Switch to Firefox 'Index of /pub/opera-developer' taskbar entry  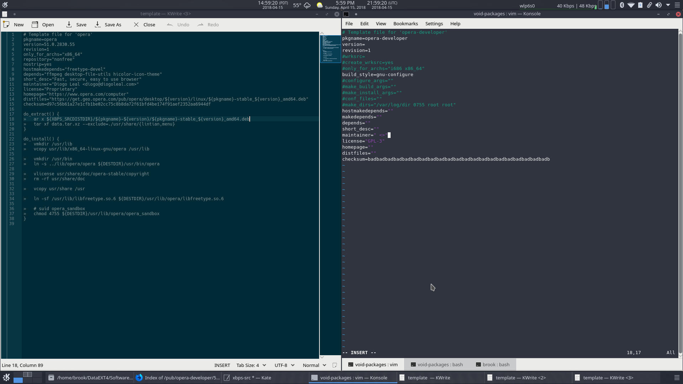tap(178, 378)
